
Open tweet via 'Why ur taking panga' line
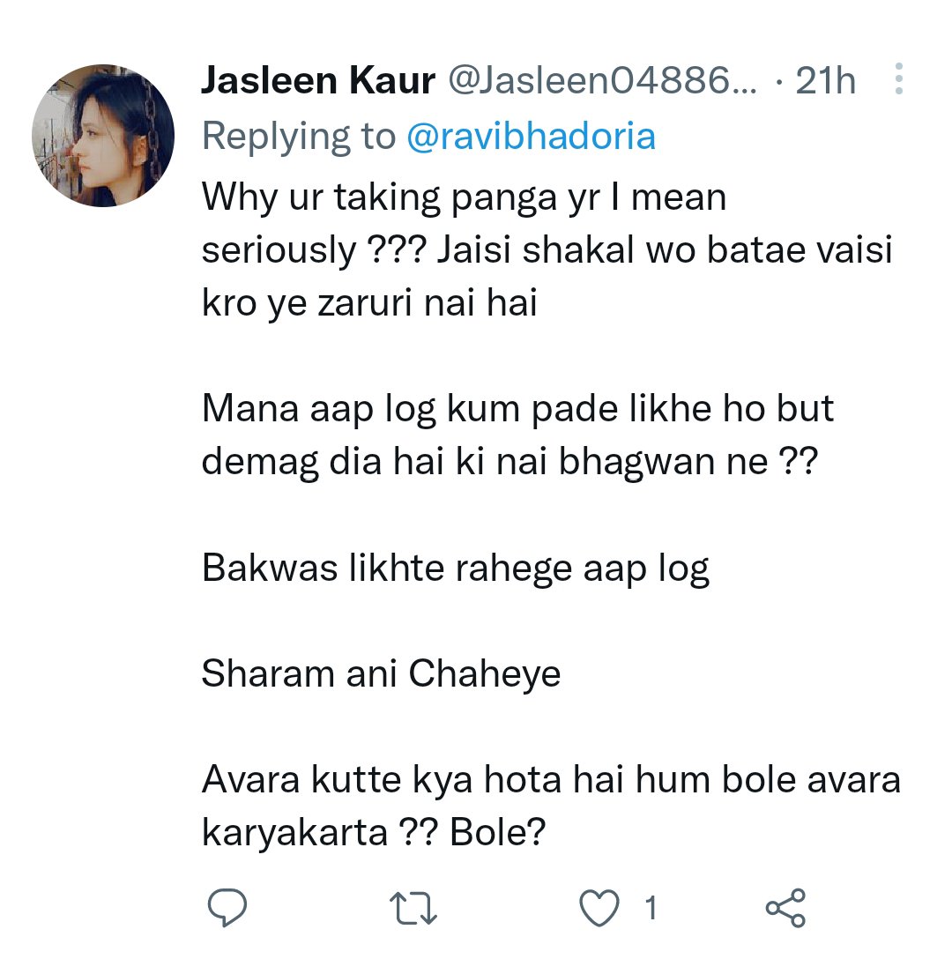[x=463, y=197]
